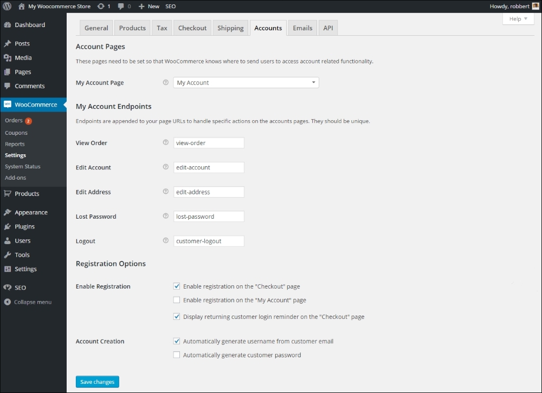
Task: Click the WooCommerce cart icon in sidebar
Action: (x=8, y=104)
